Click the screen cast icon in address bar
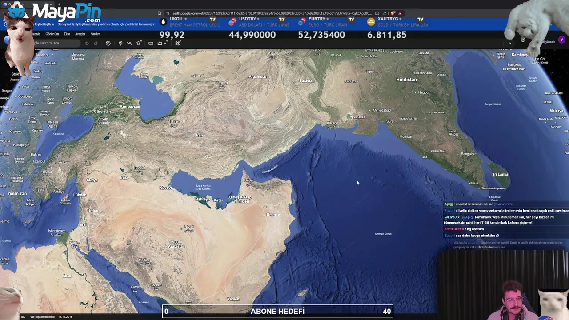Viewport: 569px width, 320px height. click(377, 13)
